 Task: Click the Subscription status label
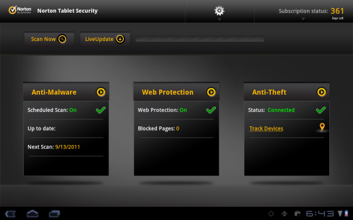point(303,11)
